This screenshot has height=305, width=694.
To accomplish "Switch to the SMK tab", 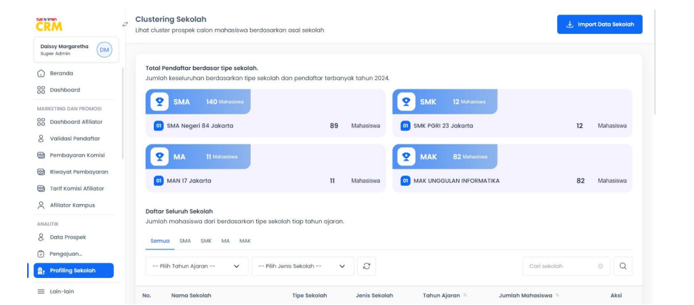I will (x=206, y=241).
